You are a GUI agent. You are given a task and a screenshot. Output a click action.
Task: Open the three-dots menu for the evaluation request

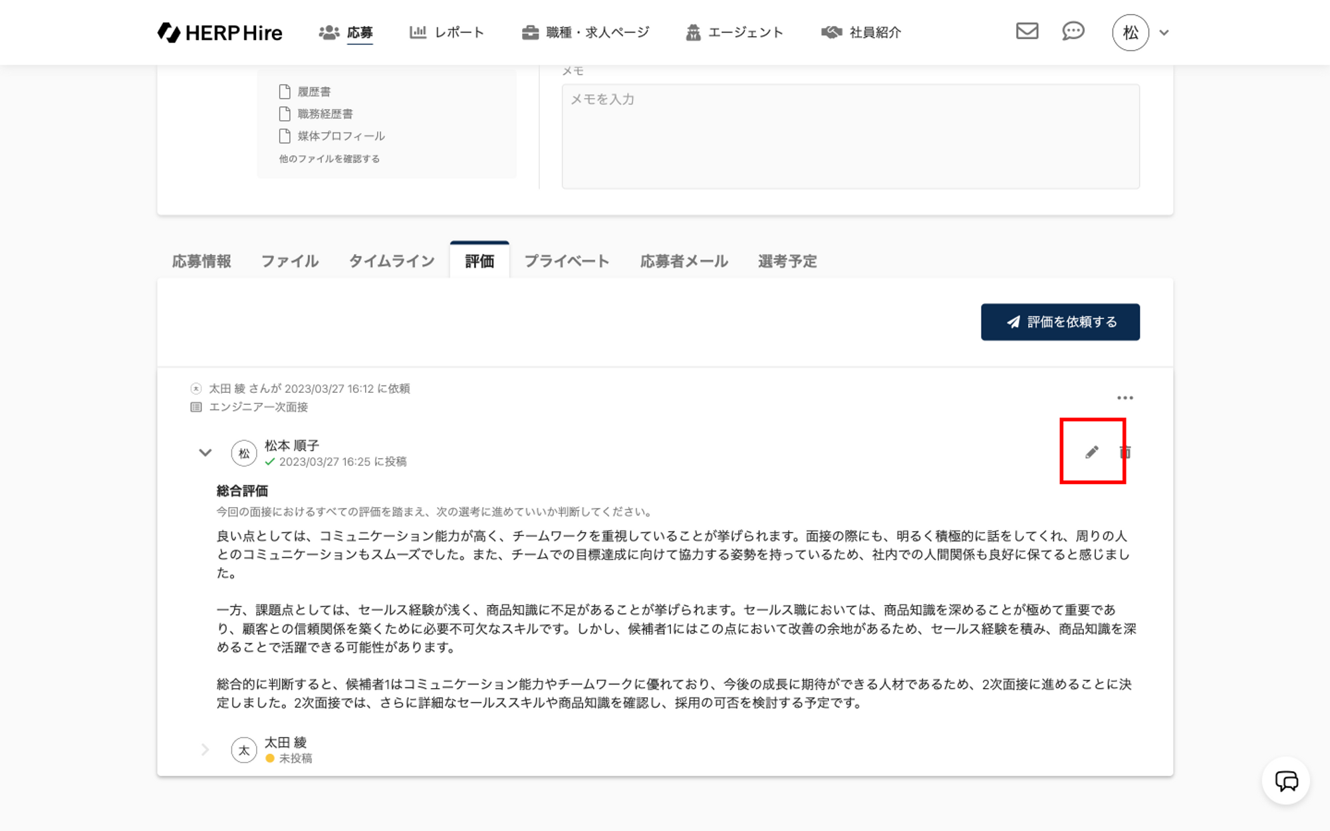[1125, 398]
